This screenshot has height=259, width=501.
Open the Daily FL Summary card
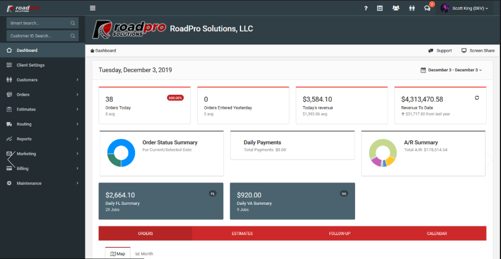coord(161,201)
